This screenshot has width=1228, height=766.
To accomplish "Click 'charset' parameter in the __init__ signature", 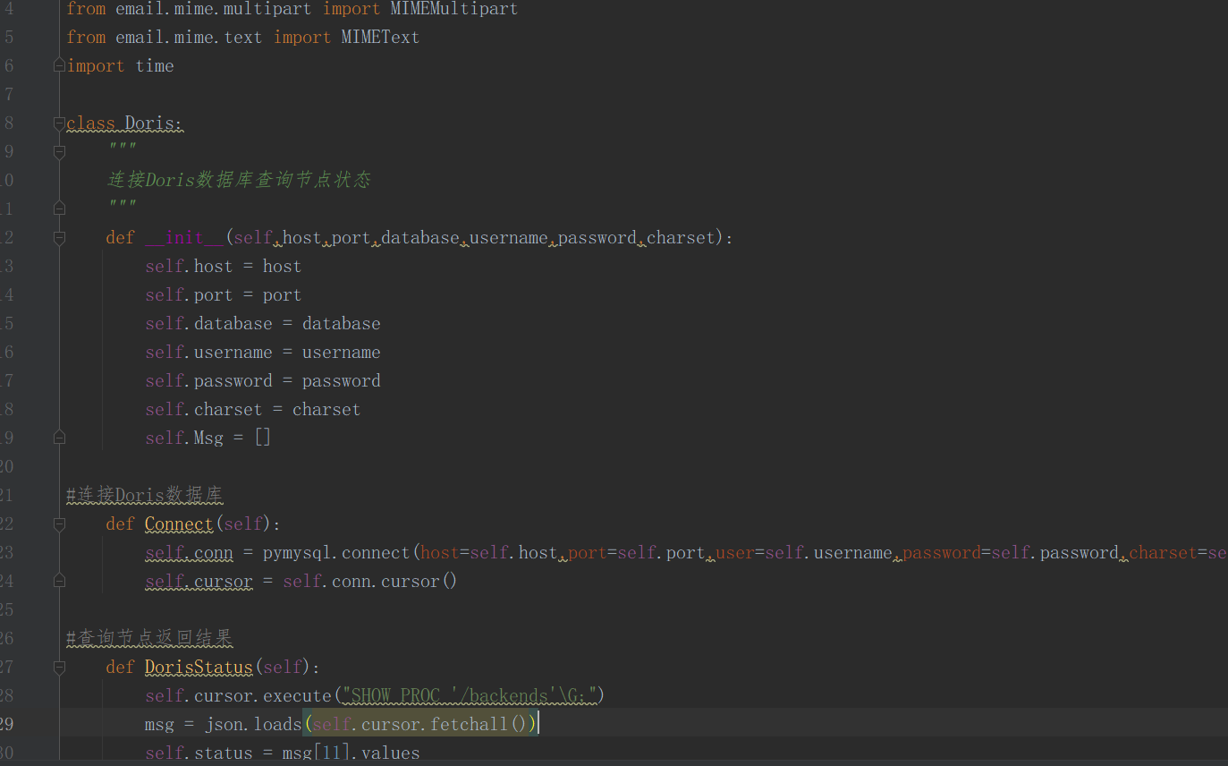I will click(x=682, y=237).
